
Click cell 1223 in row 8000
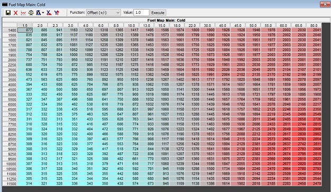click(177, 129)
